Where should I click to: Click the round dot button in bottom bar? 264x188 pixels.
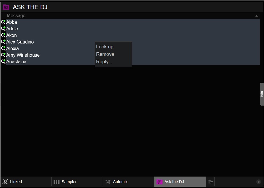tap(259, 182)
